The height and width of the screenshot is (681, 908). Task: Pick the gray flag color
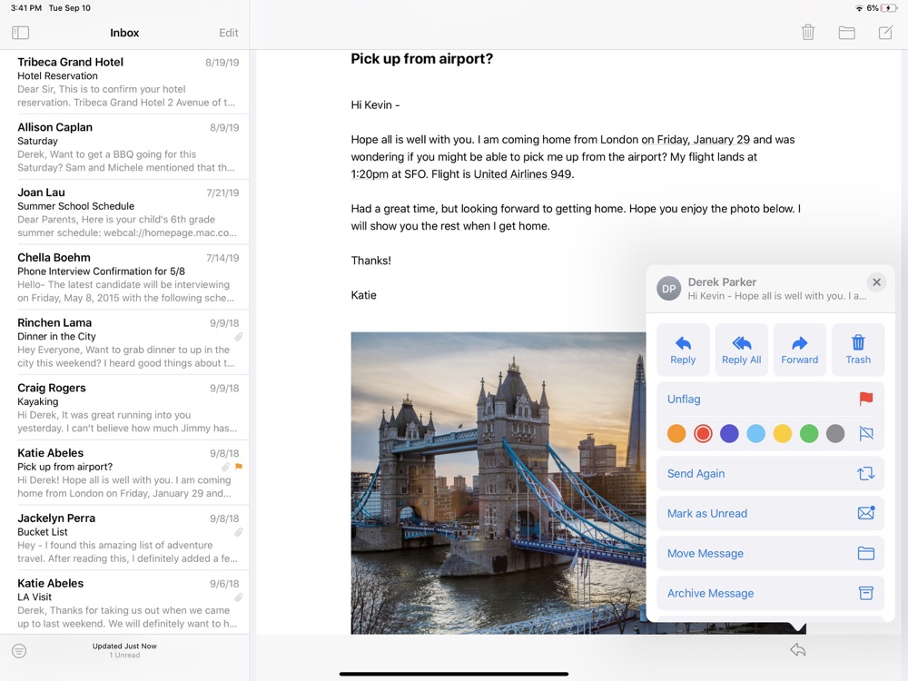(835, 433)
